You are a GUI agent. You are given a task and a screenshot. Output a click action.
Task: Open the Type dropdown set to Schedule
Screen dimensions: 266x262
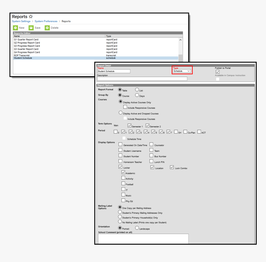pyautogui.click(x=182, y=71)
